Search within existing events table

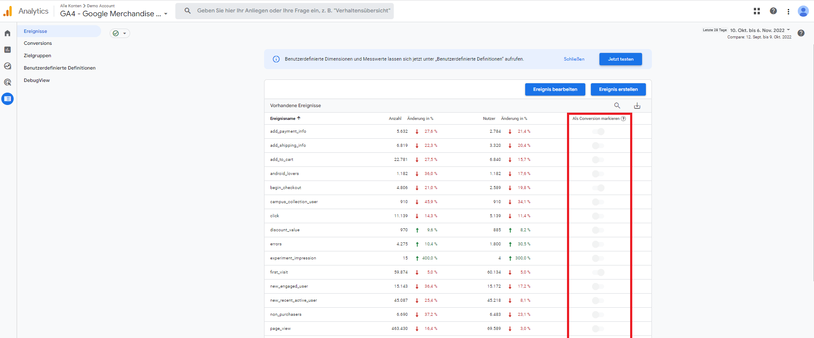point(617,105)
